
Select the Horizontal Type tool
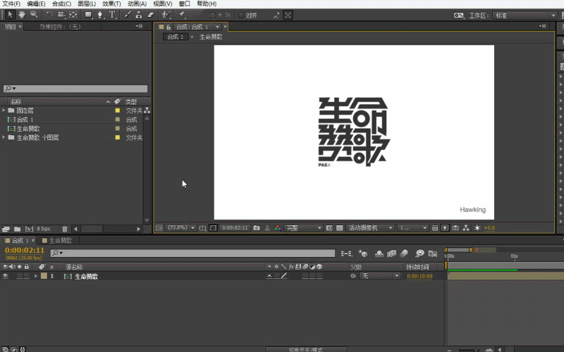click(111, 14)
